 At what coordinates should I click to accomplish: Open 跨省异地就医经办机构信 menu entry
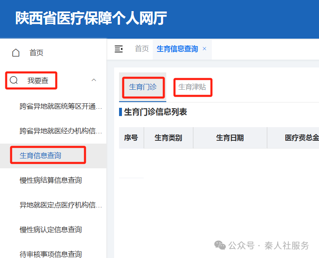coord(61,131)
